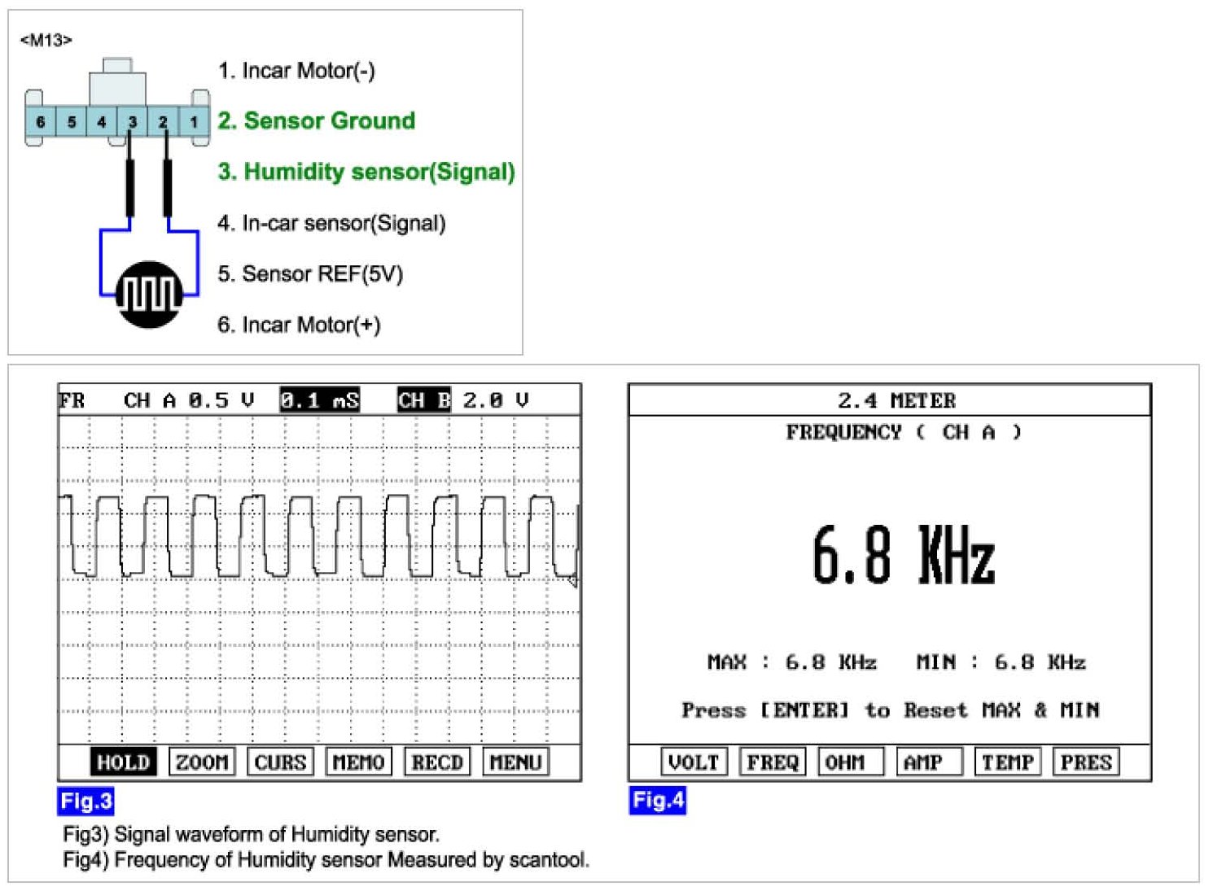Click the '3. Humidity sensor(Signal)' entry
The image size is (1209, 891).
366,172
